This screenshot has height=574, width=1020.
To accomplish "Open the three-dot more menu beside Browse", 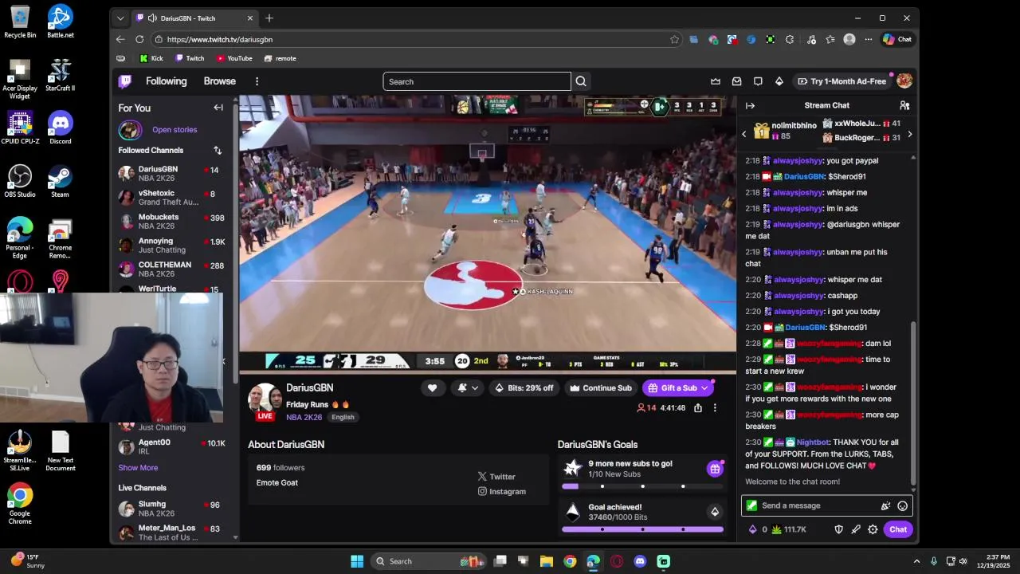I will pos(257,81).
